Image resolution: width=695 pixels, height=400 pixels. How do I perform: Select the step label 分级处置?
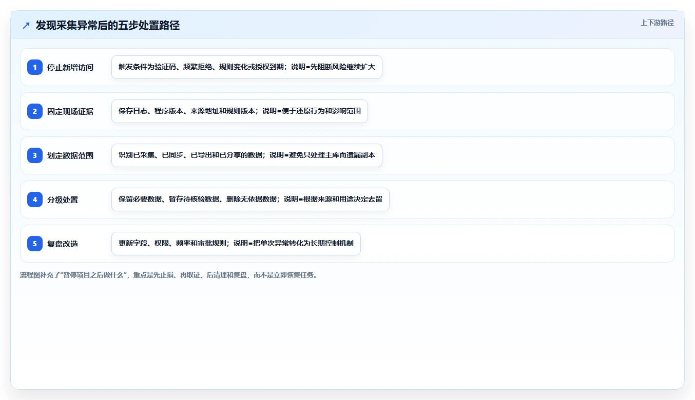point(63,199)
